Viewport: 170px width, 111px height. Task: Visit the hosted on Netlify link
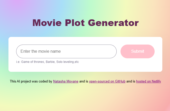148,81
